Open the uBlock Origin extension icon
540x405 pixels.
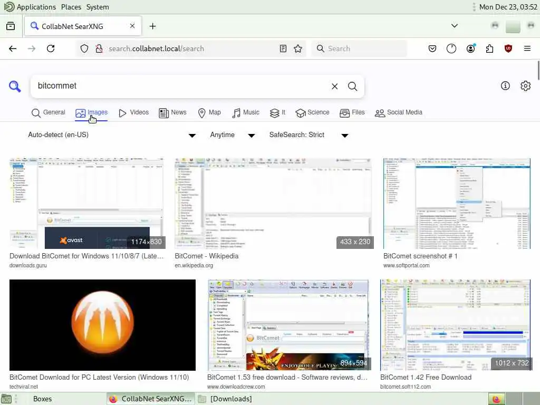point(508,49)
